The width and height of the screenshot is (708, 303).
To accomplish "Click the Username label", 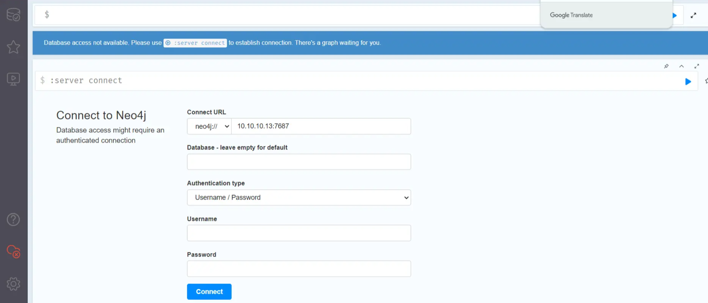I will pyautogui.click(x=202, y=219).
